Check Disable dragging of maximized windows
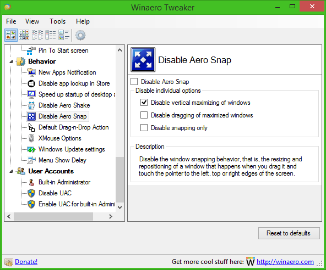 click(144, 115)
